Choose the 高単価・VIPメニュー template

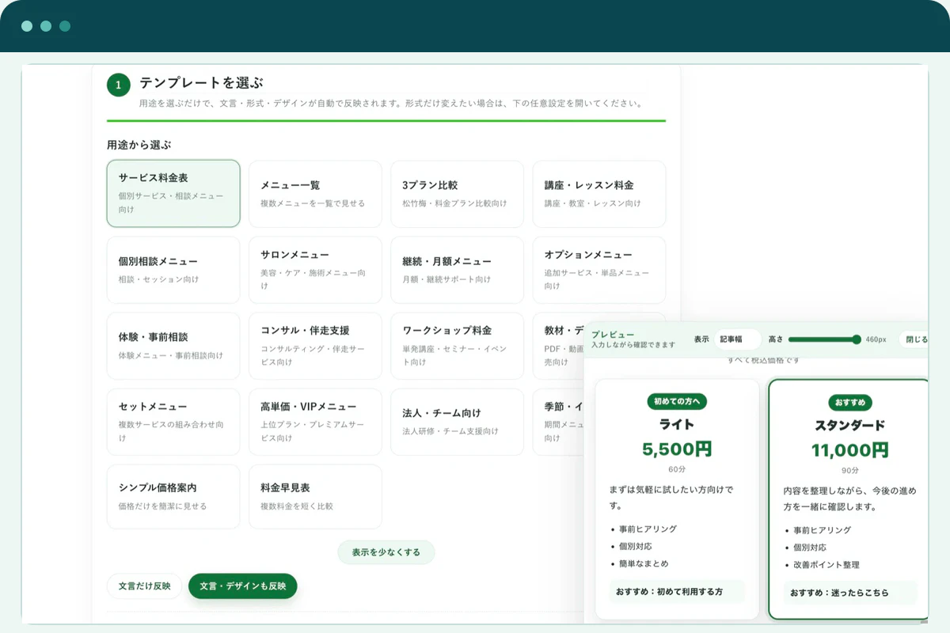coord(315,422)
